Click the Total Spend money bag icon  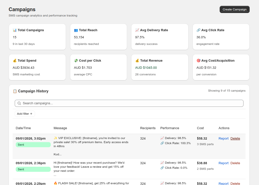tap(15, 61)
